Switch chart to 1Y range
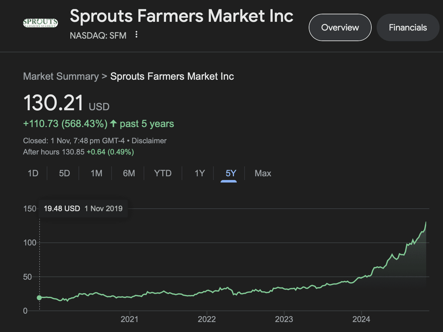The width and height of the screenshot is (443, 332). coord(200,173)
